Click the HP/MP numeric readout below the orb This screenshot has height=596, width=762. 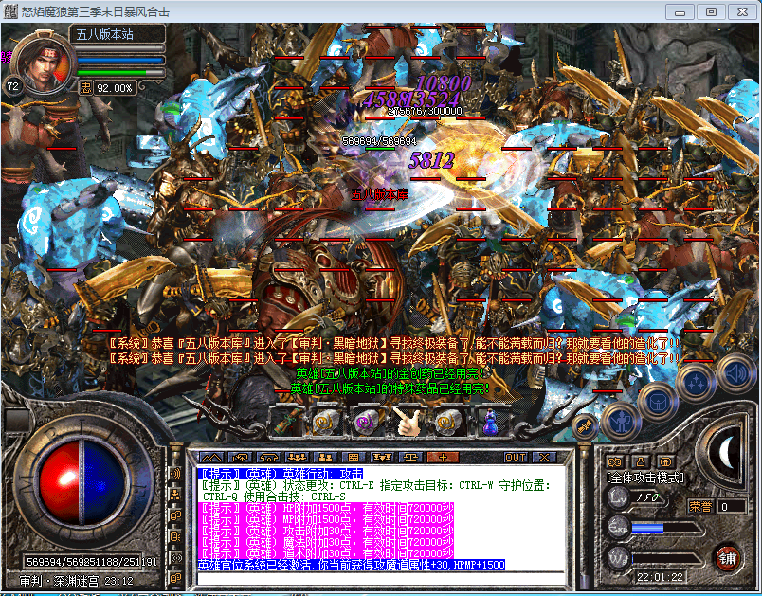pos(92,562)
